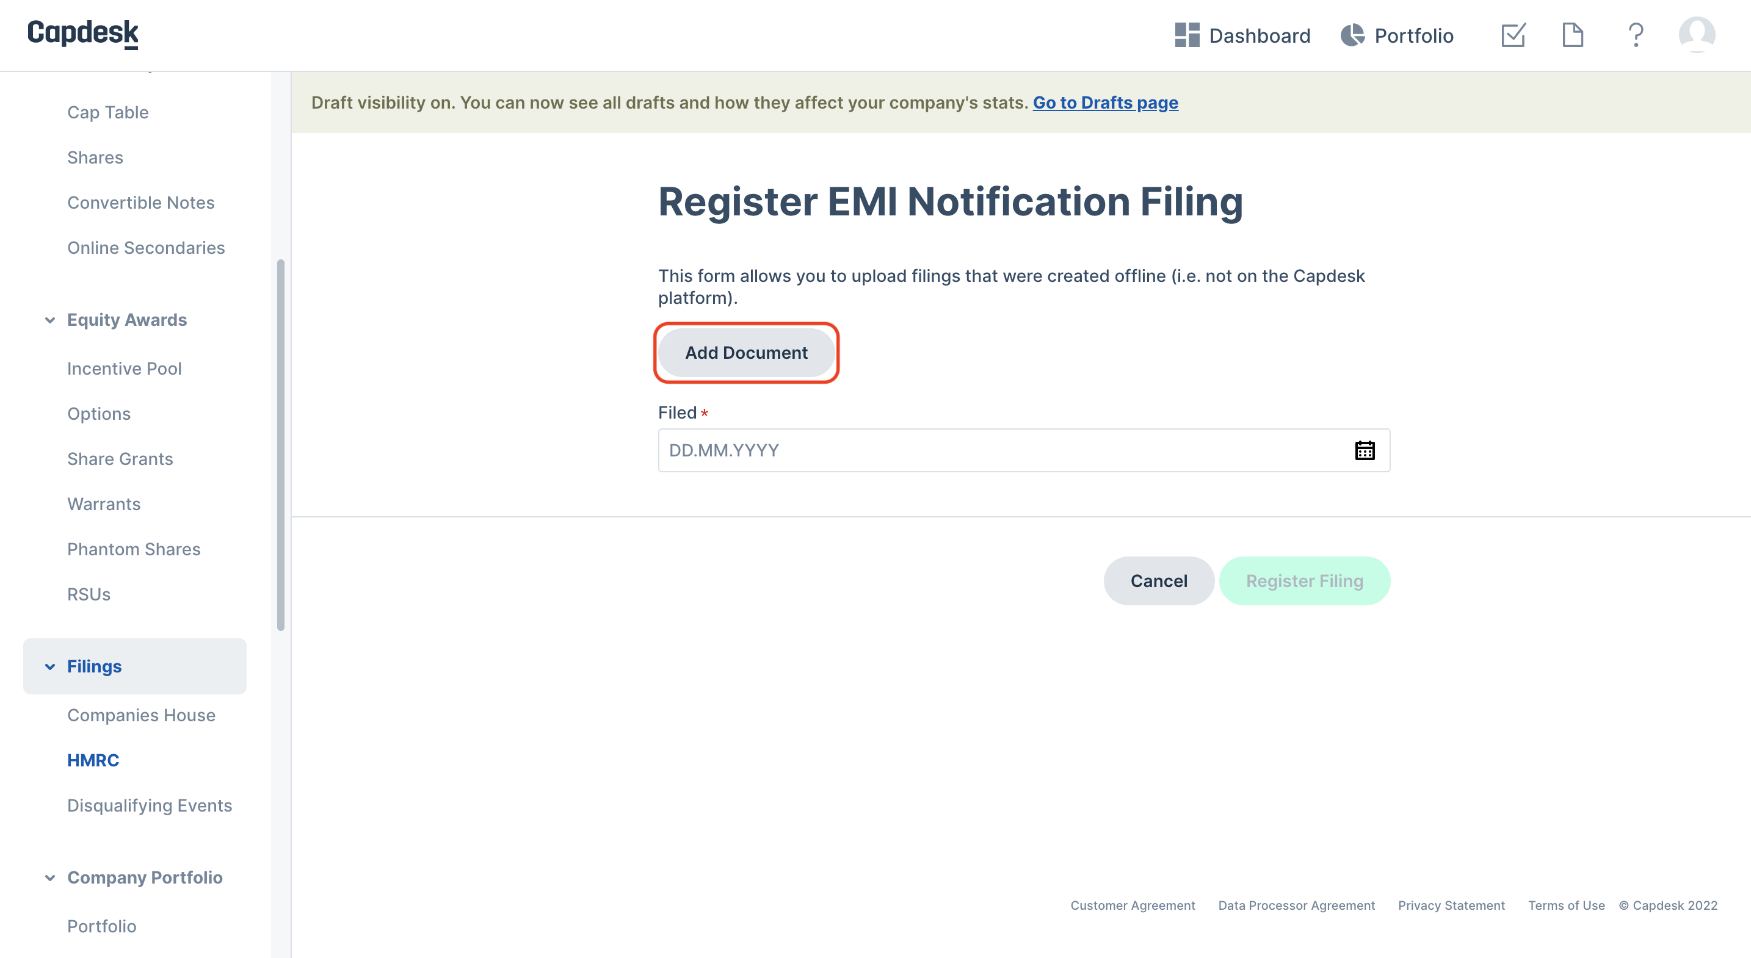The image size is (1751, 958).
Task: Cancel the filing registration
Action: pos(1158,581)
